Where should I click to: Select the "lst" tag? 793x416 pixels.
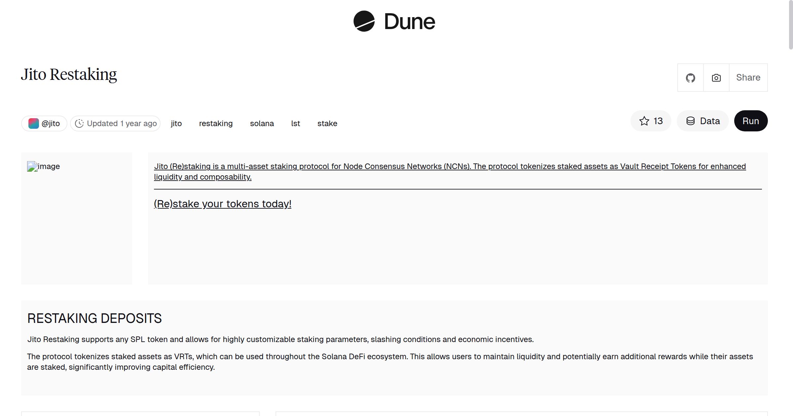click(295, 123)
